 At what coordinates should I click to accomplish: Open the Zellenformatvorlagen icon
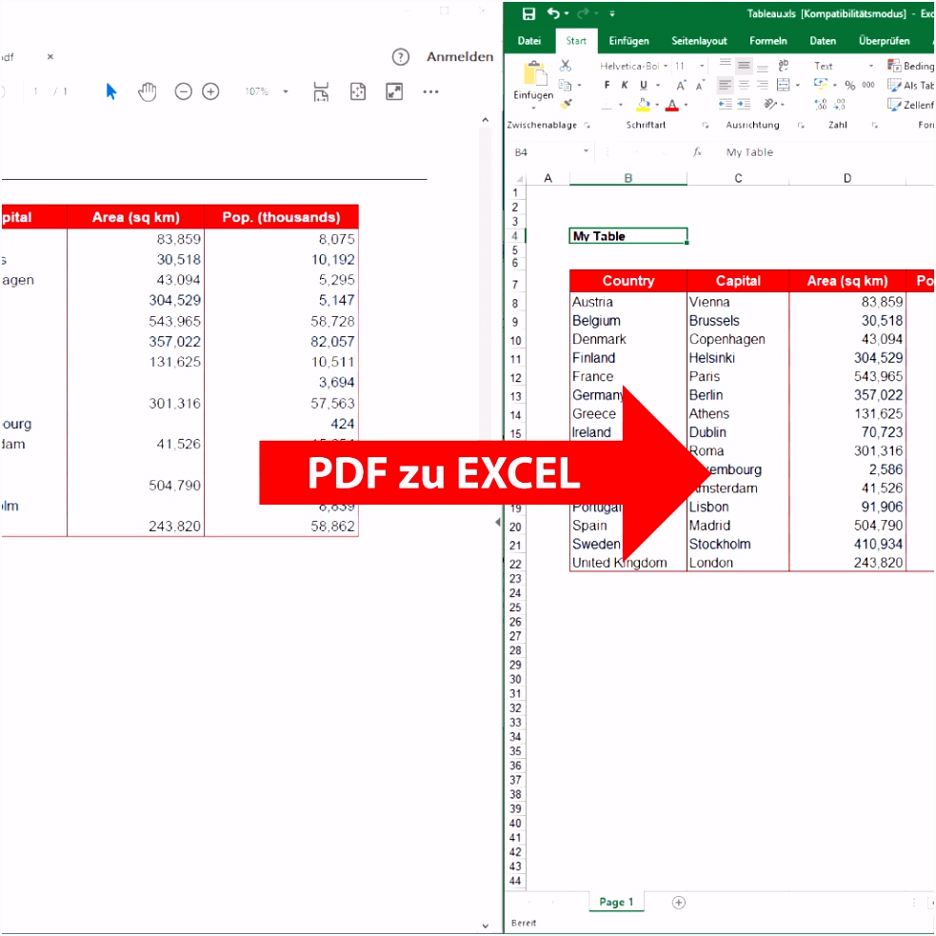tap(893, 105)
